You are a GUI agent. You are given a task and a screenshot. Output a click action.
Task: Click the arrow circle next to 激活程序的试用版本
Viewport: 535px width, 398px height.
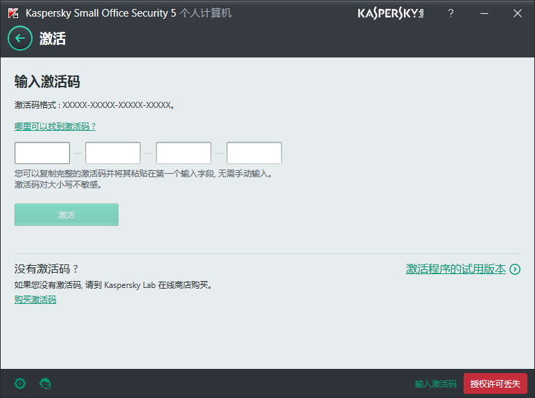pyautogui.click(x=515, y=269)
